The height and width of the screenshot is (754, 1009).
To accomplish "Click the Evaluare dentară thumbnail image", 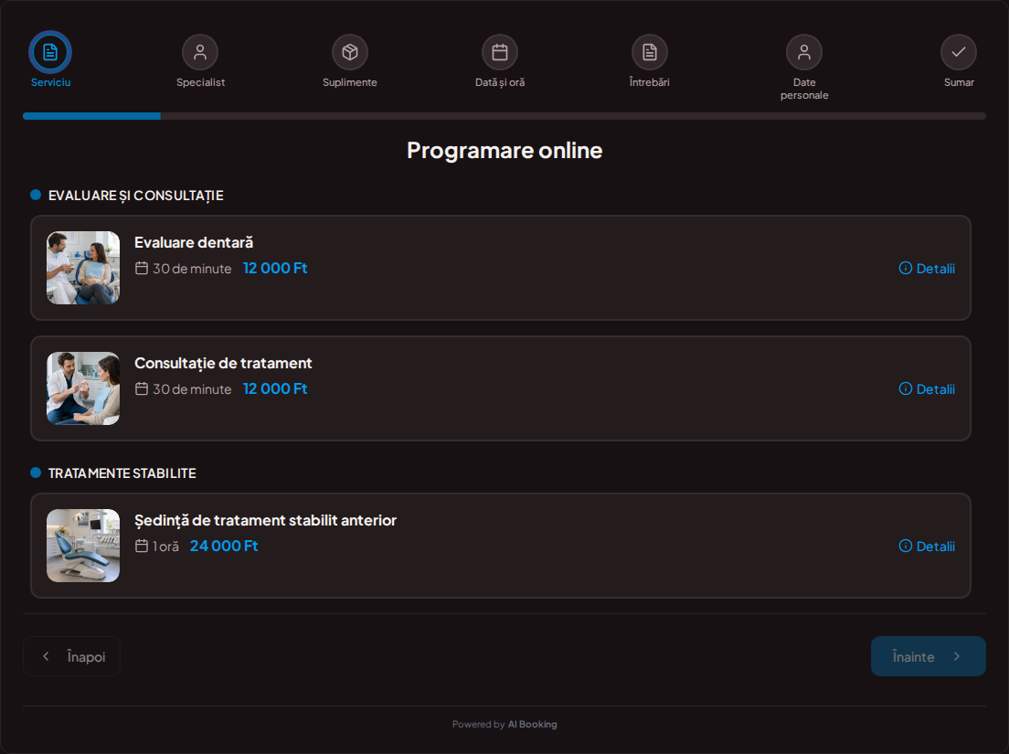I will [83, 268].
